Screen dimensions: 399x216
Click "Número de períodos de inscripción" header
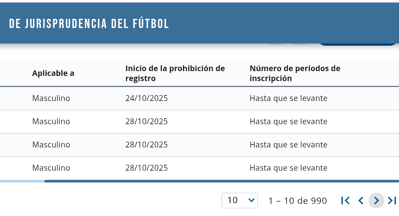pyautogui.click(x=295, y=73)
